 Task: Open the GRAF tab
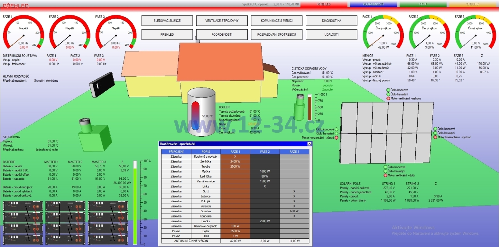[423, 5]
